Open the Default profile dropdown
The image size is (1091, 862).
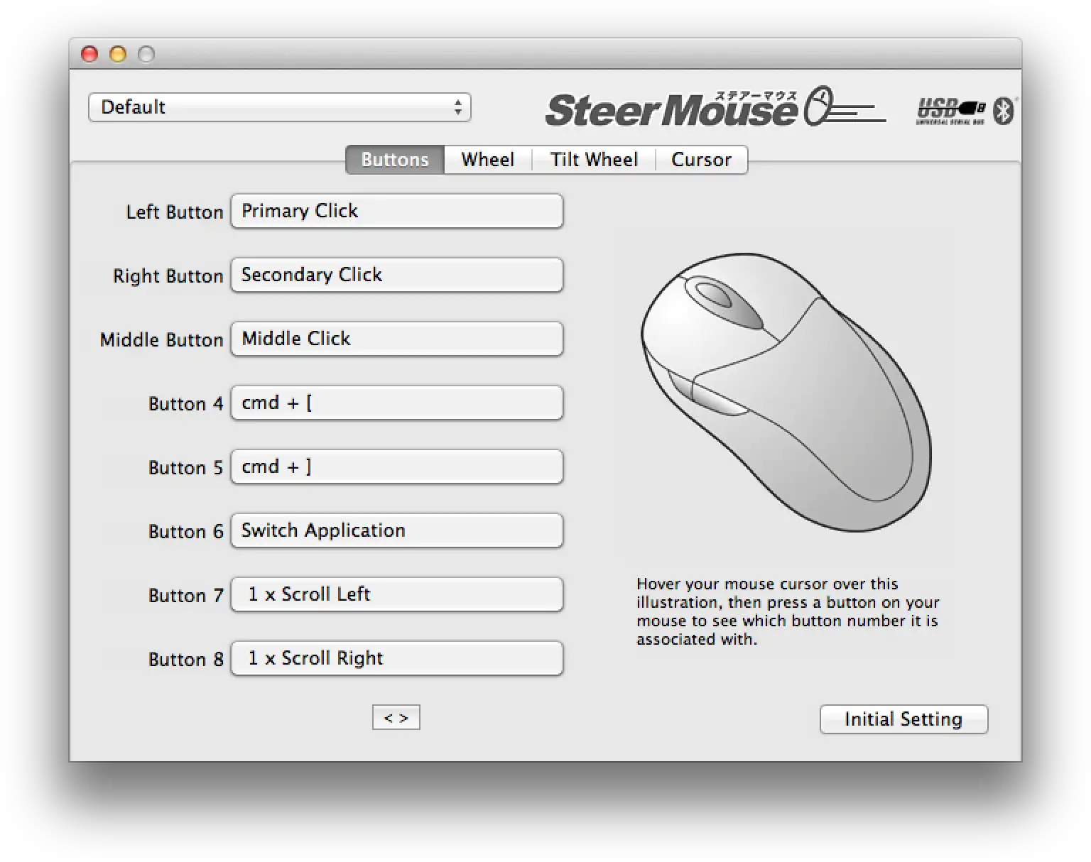(280, 107)
